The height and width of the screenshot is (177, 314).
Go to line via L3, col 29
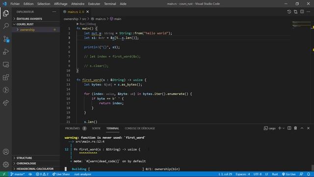(225, 174)
